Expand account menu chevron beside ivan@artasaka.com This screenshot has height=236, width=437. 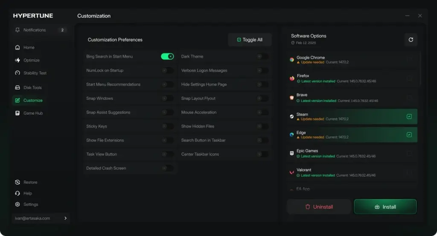point(65,218)
